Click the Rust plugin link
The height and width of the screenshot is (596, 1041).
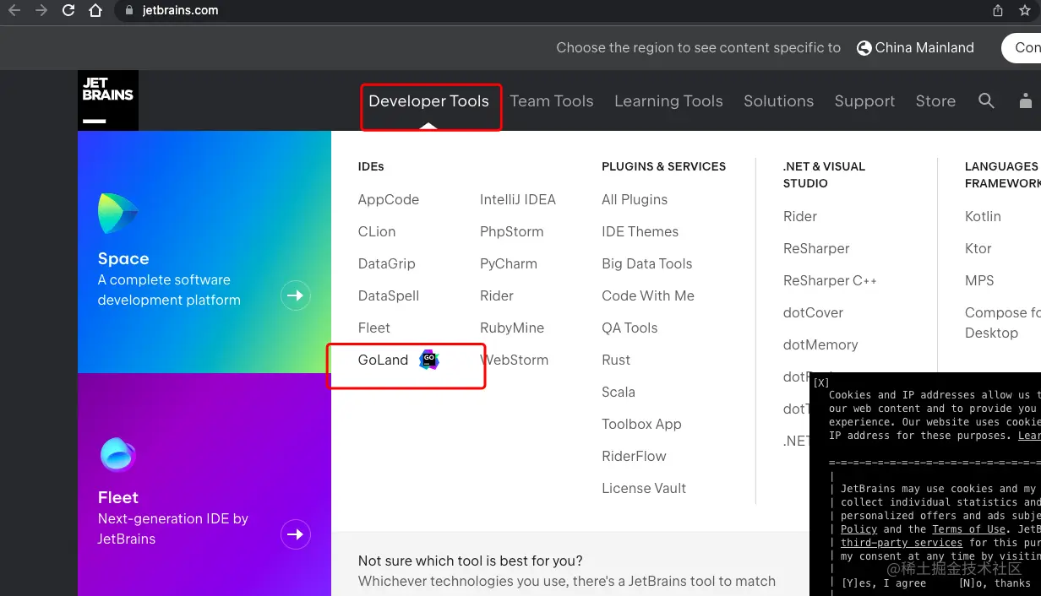tap(616, 360)
